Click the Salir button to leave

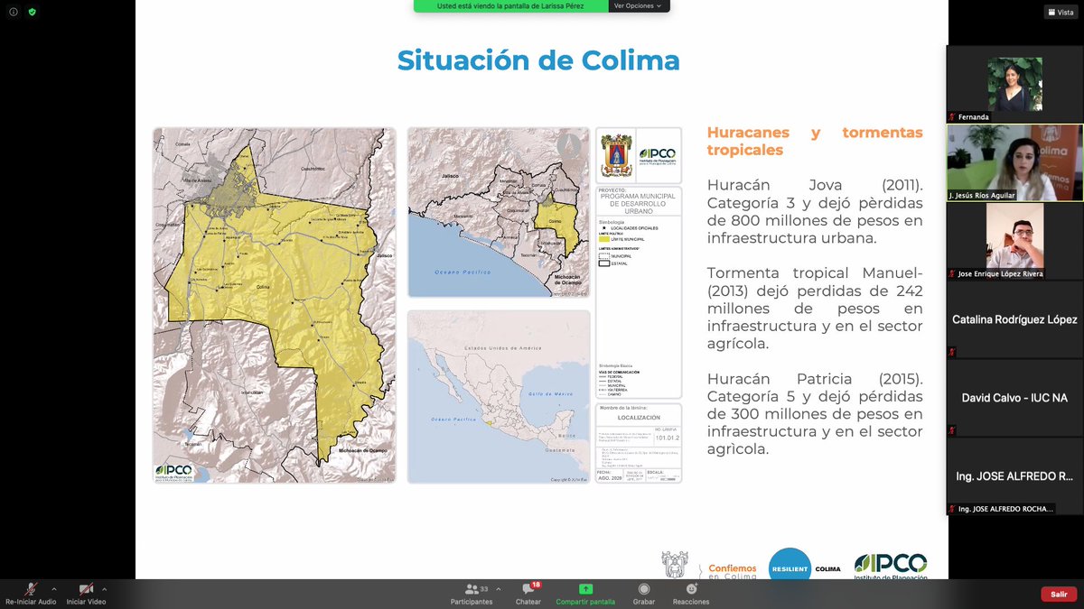pos(1058,594)
